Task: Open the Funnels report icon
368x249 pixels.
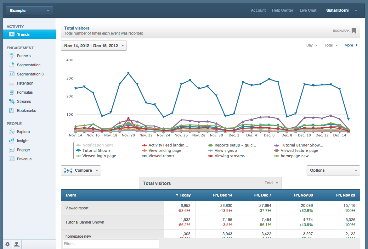Action: click(x=12, y=56)
